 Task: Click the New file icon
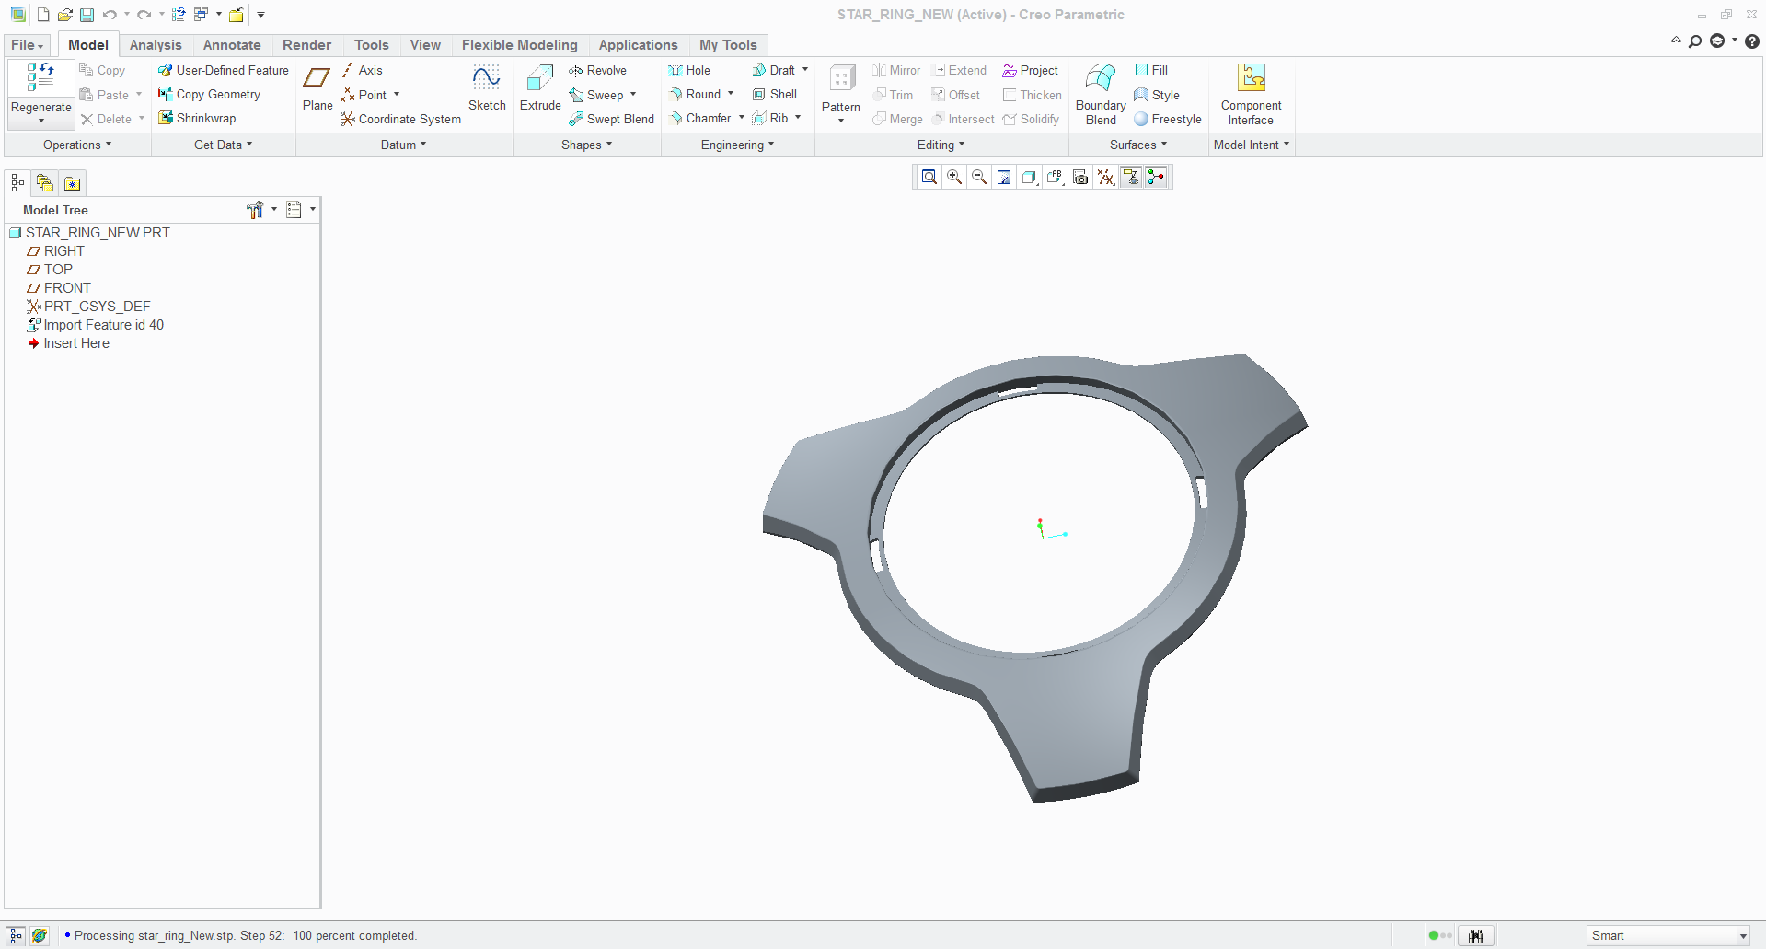(x=42, y=15)
